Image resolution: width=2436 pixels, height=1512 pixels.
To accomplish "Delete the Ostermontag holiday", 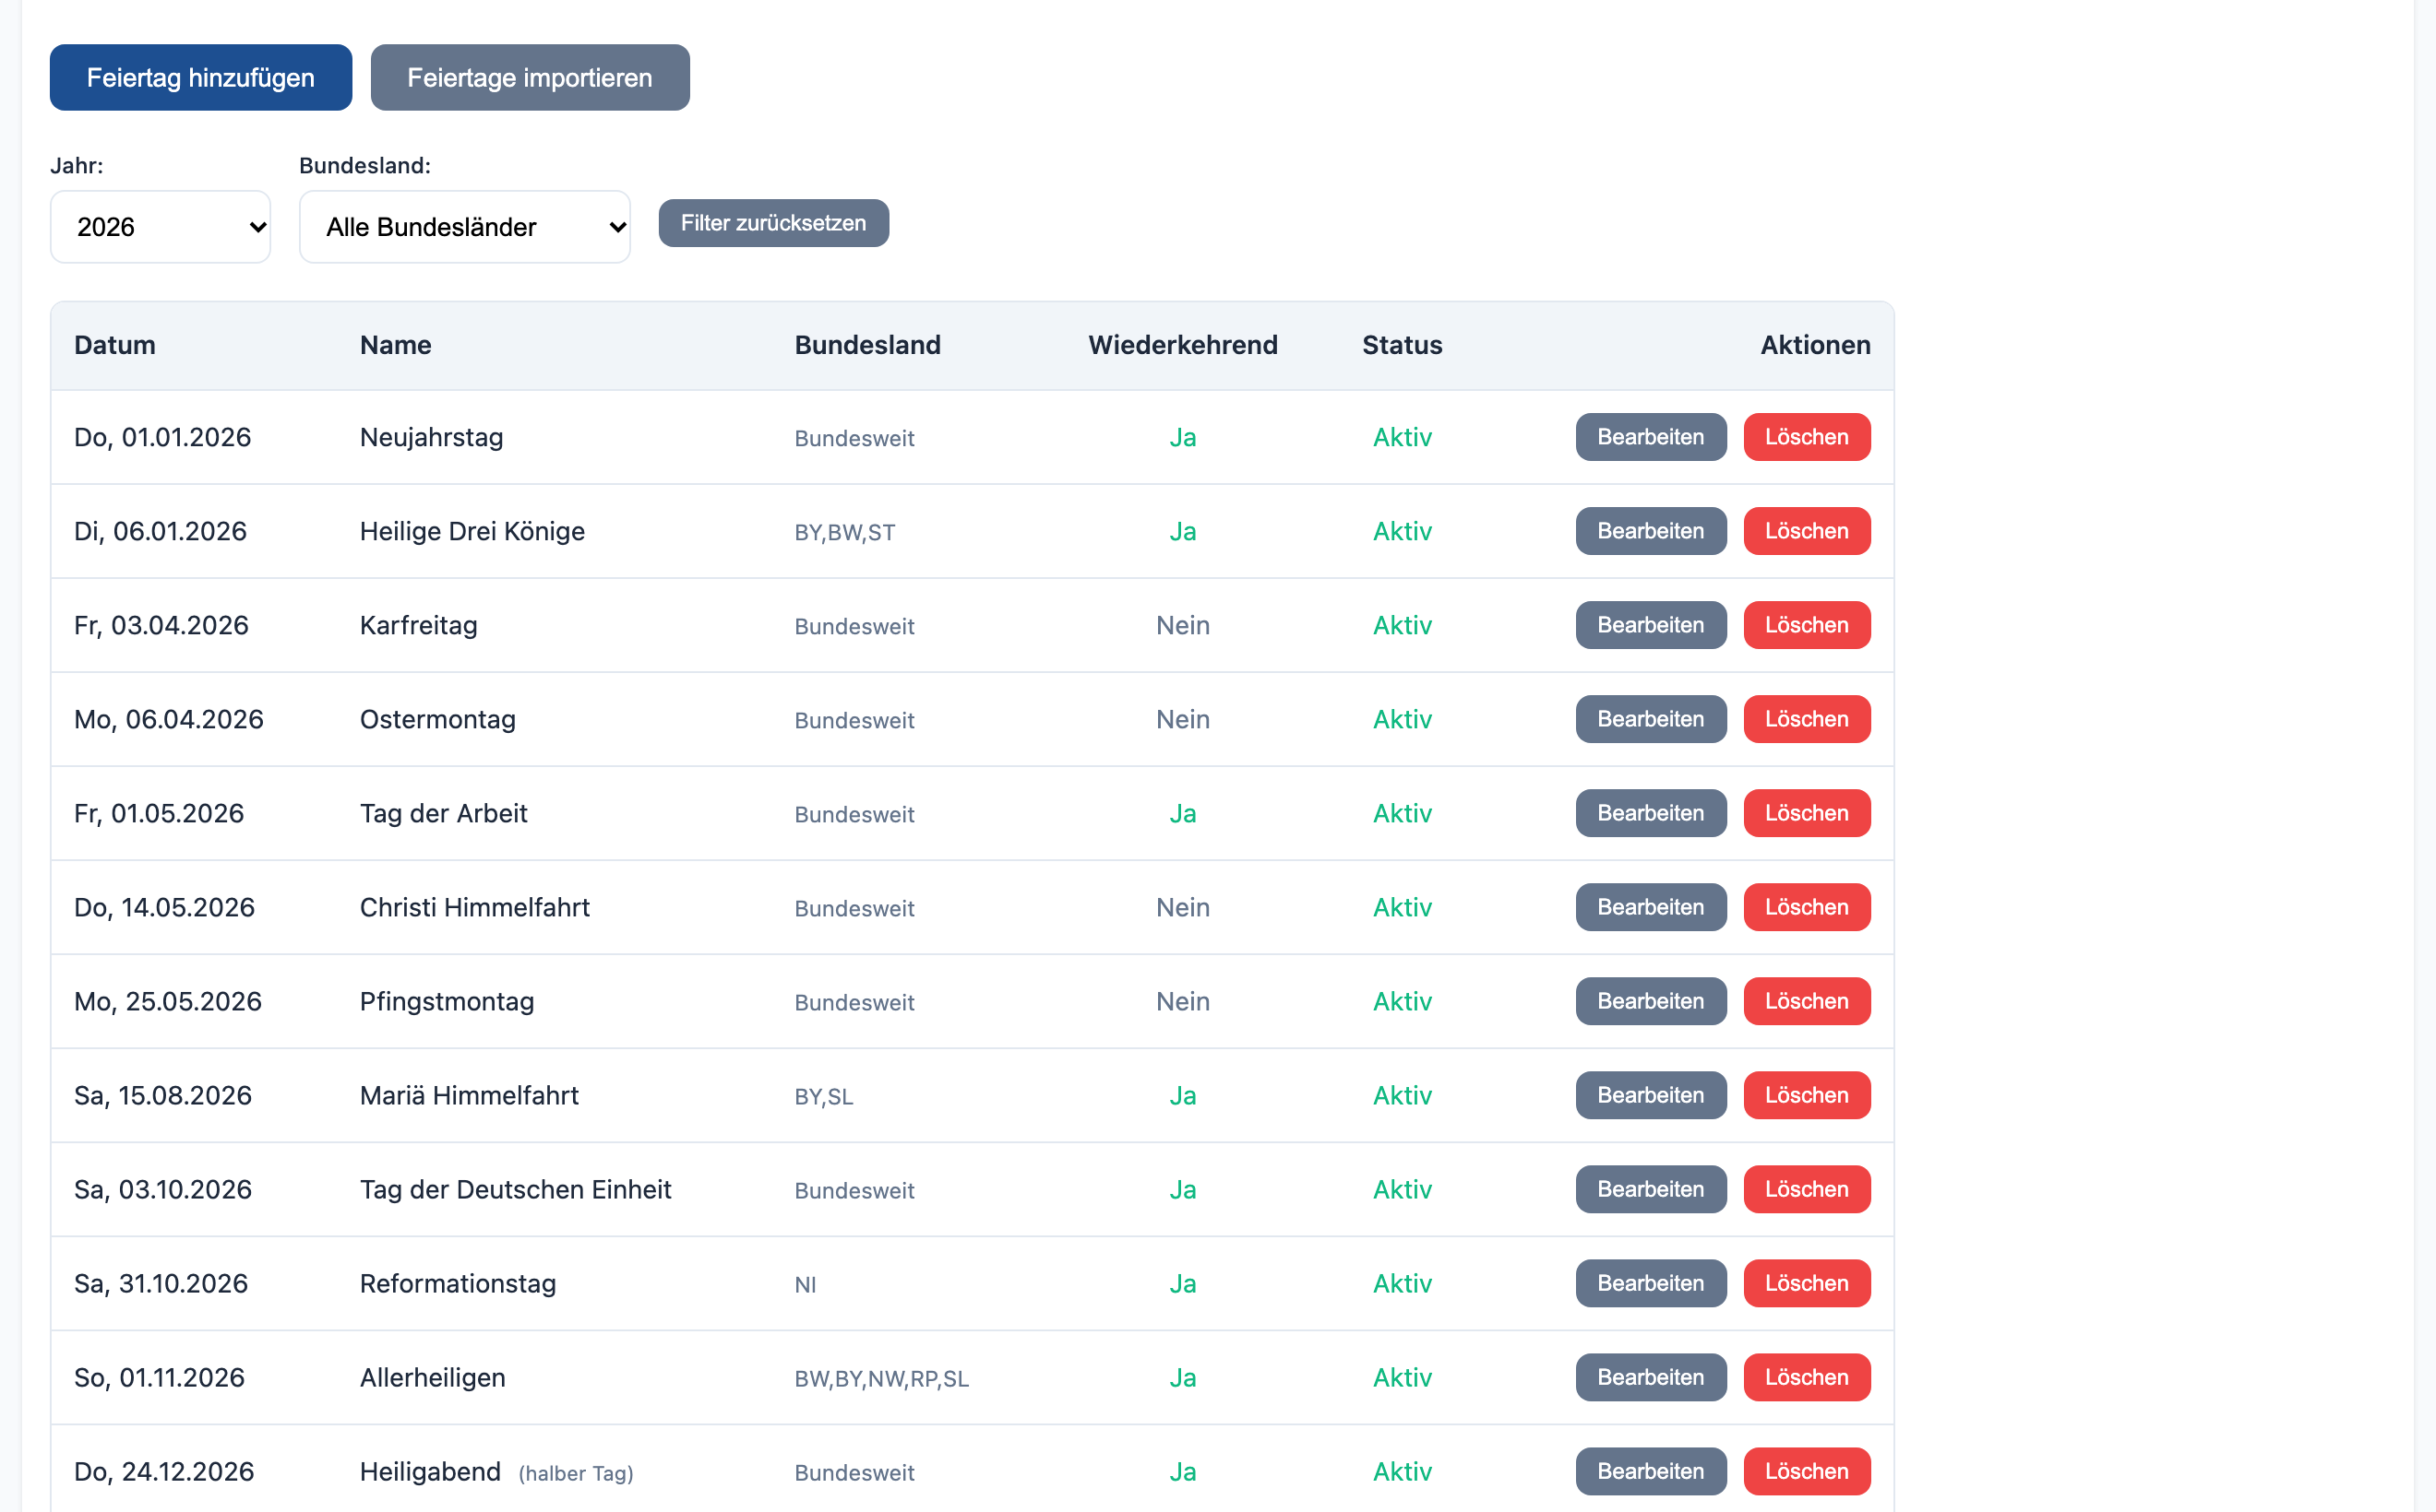I will pyautogui.click(x=1807, y=719).
